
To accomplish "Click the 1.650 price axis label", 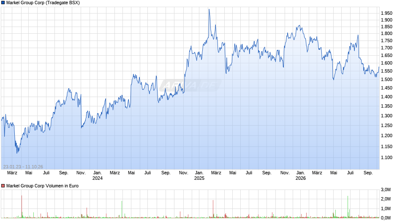I will (x=386, y=55).
